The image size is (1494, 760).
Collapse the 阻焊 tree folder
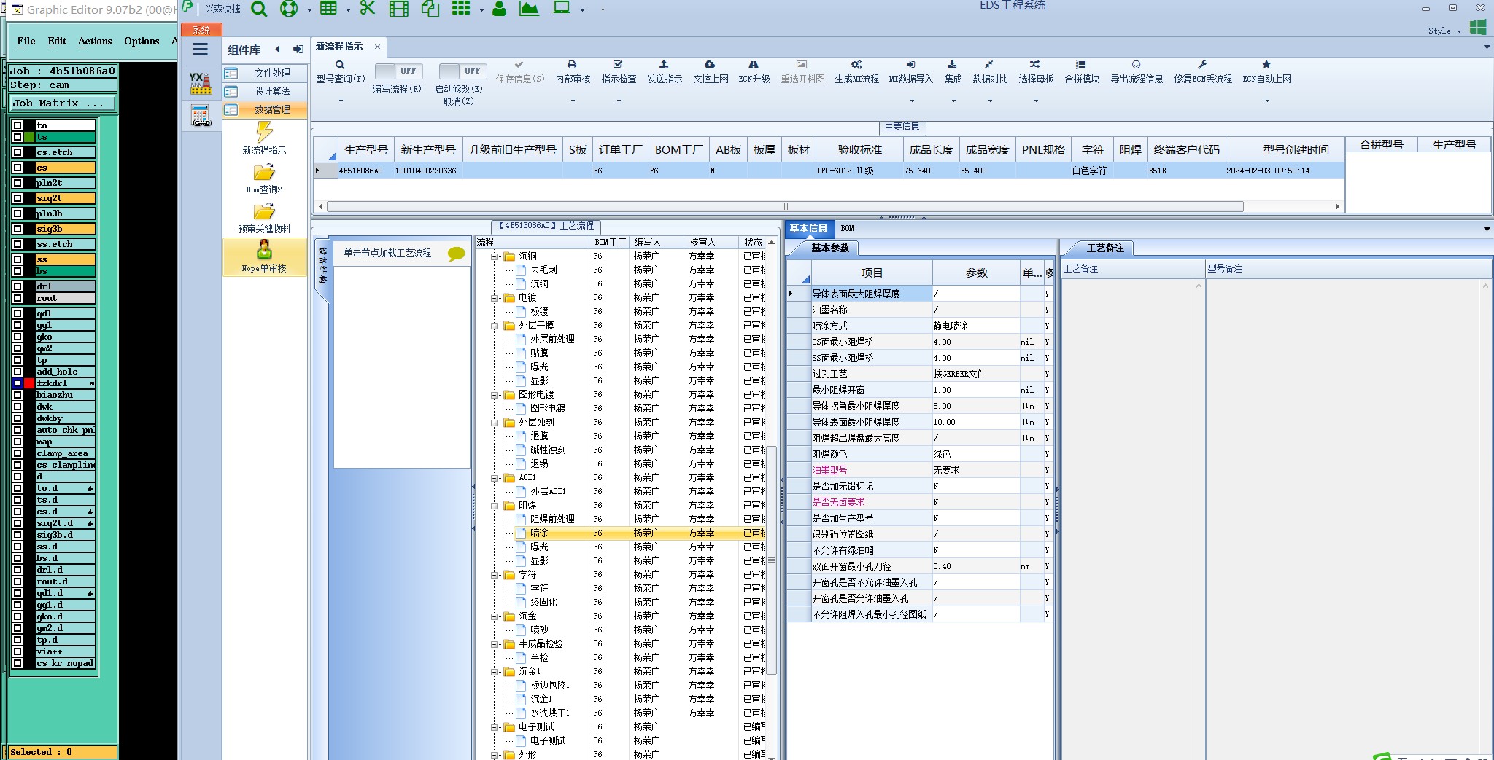click(x=495, y=506)
